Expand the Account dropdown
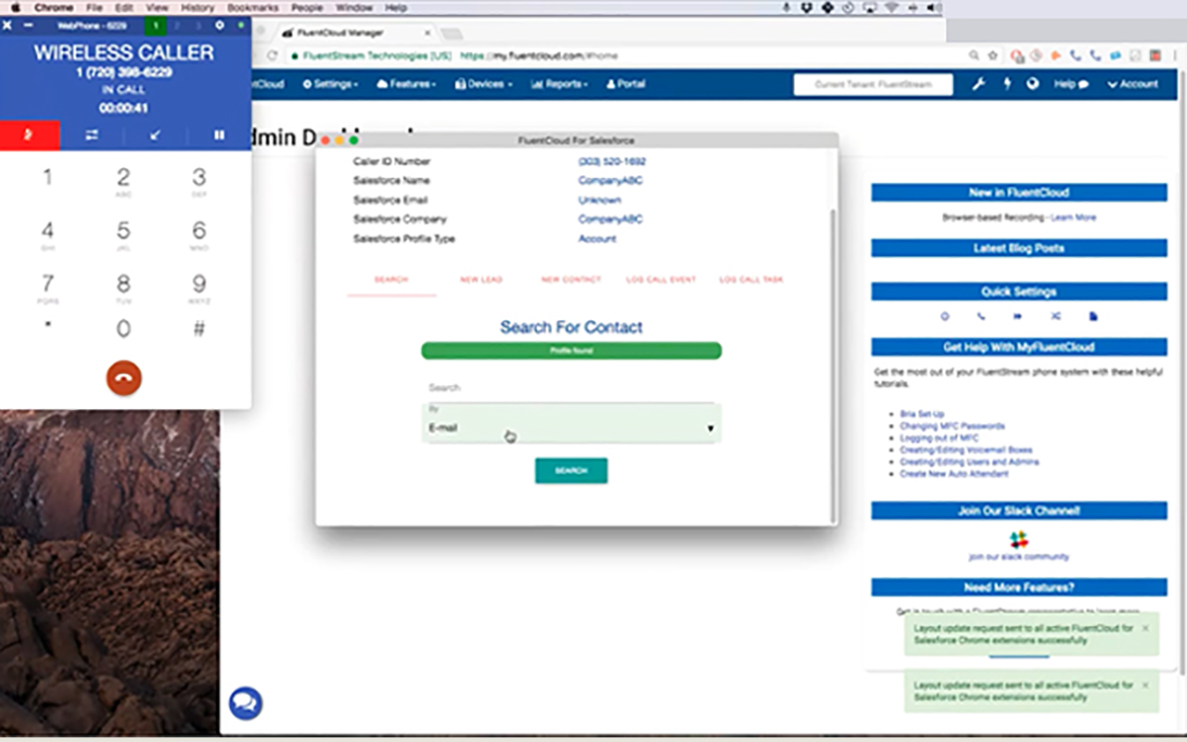 click(x=1133, y=83)
